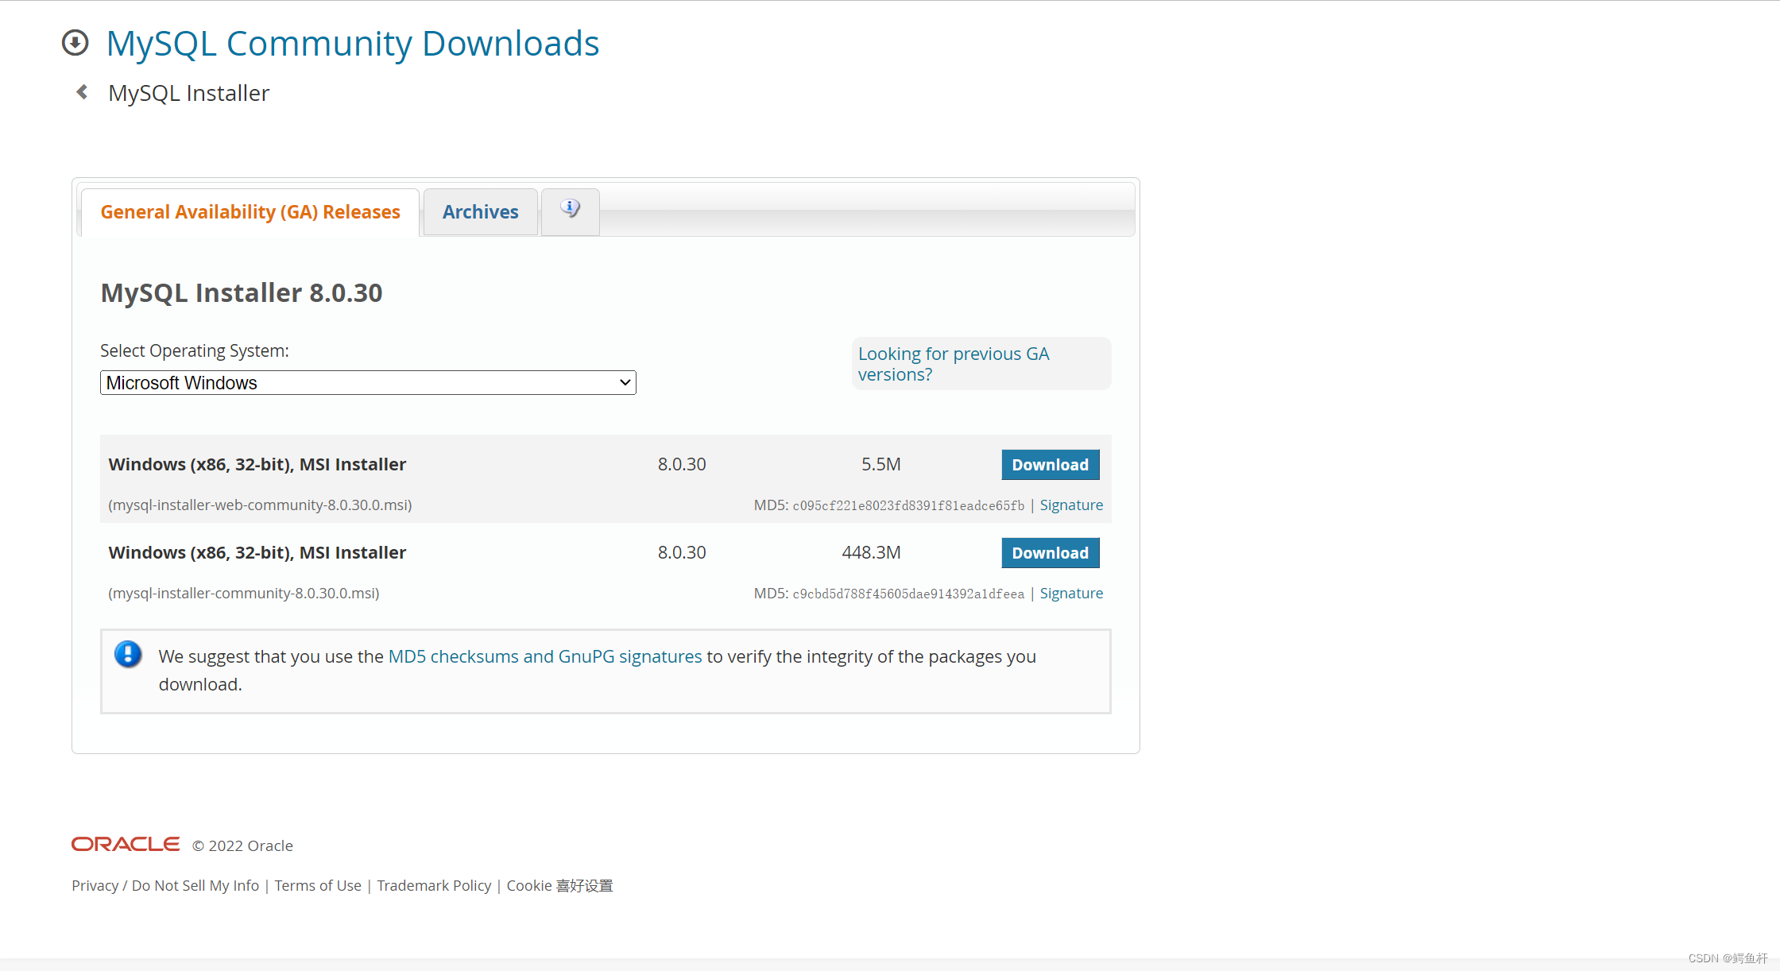This screenshot has width=1780, height=971.
Task: Select MD5 hash c095cf221e8023fd8391f81eadce65fb
Action: click(908, 506)
